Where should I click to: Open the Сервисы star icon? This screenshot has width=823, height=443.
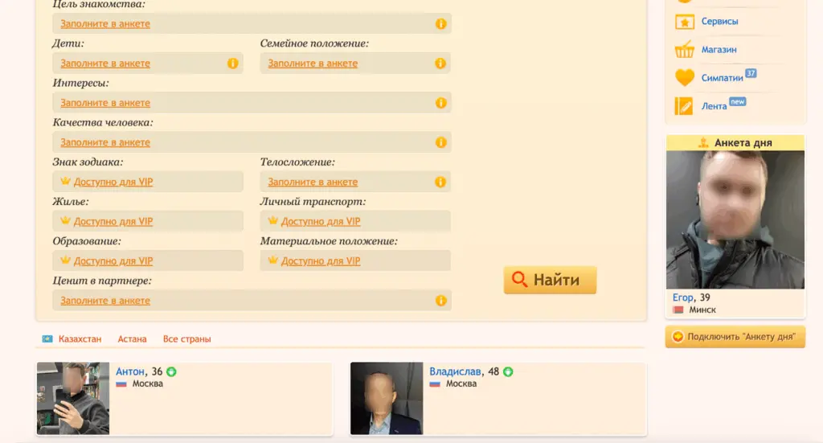[684, 22]
